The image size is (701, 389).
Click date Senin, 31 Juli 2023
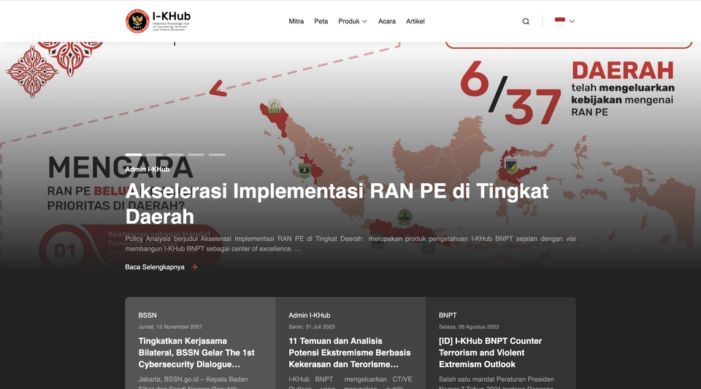click(312, 327)
